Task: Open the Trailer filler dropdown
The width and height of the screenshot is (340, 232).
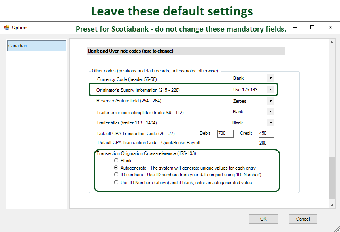Action: [270, 123]
